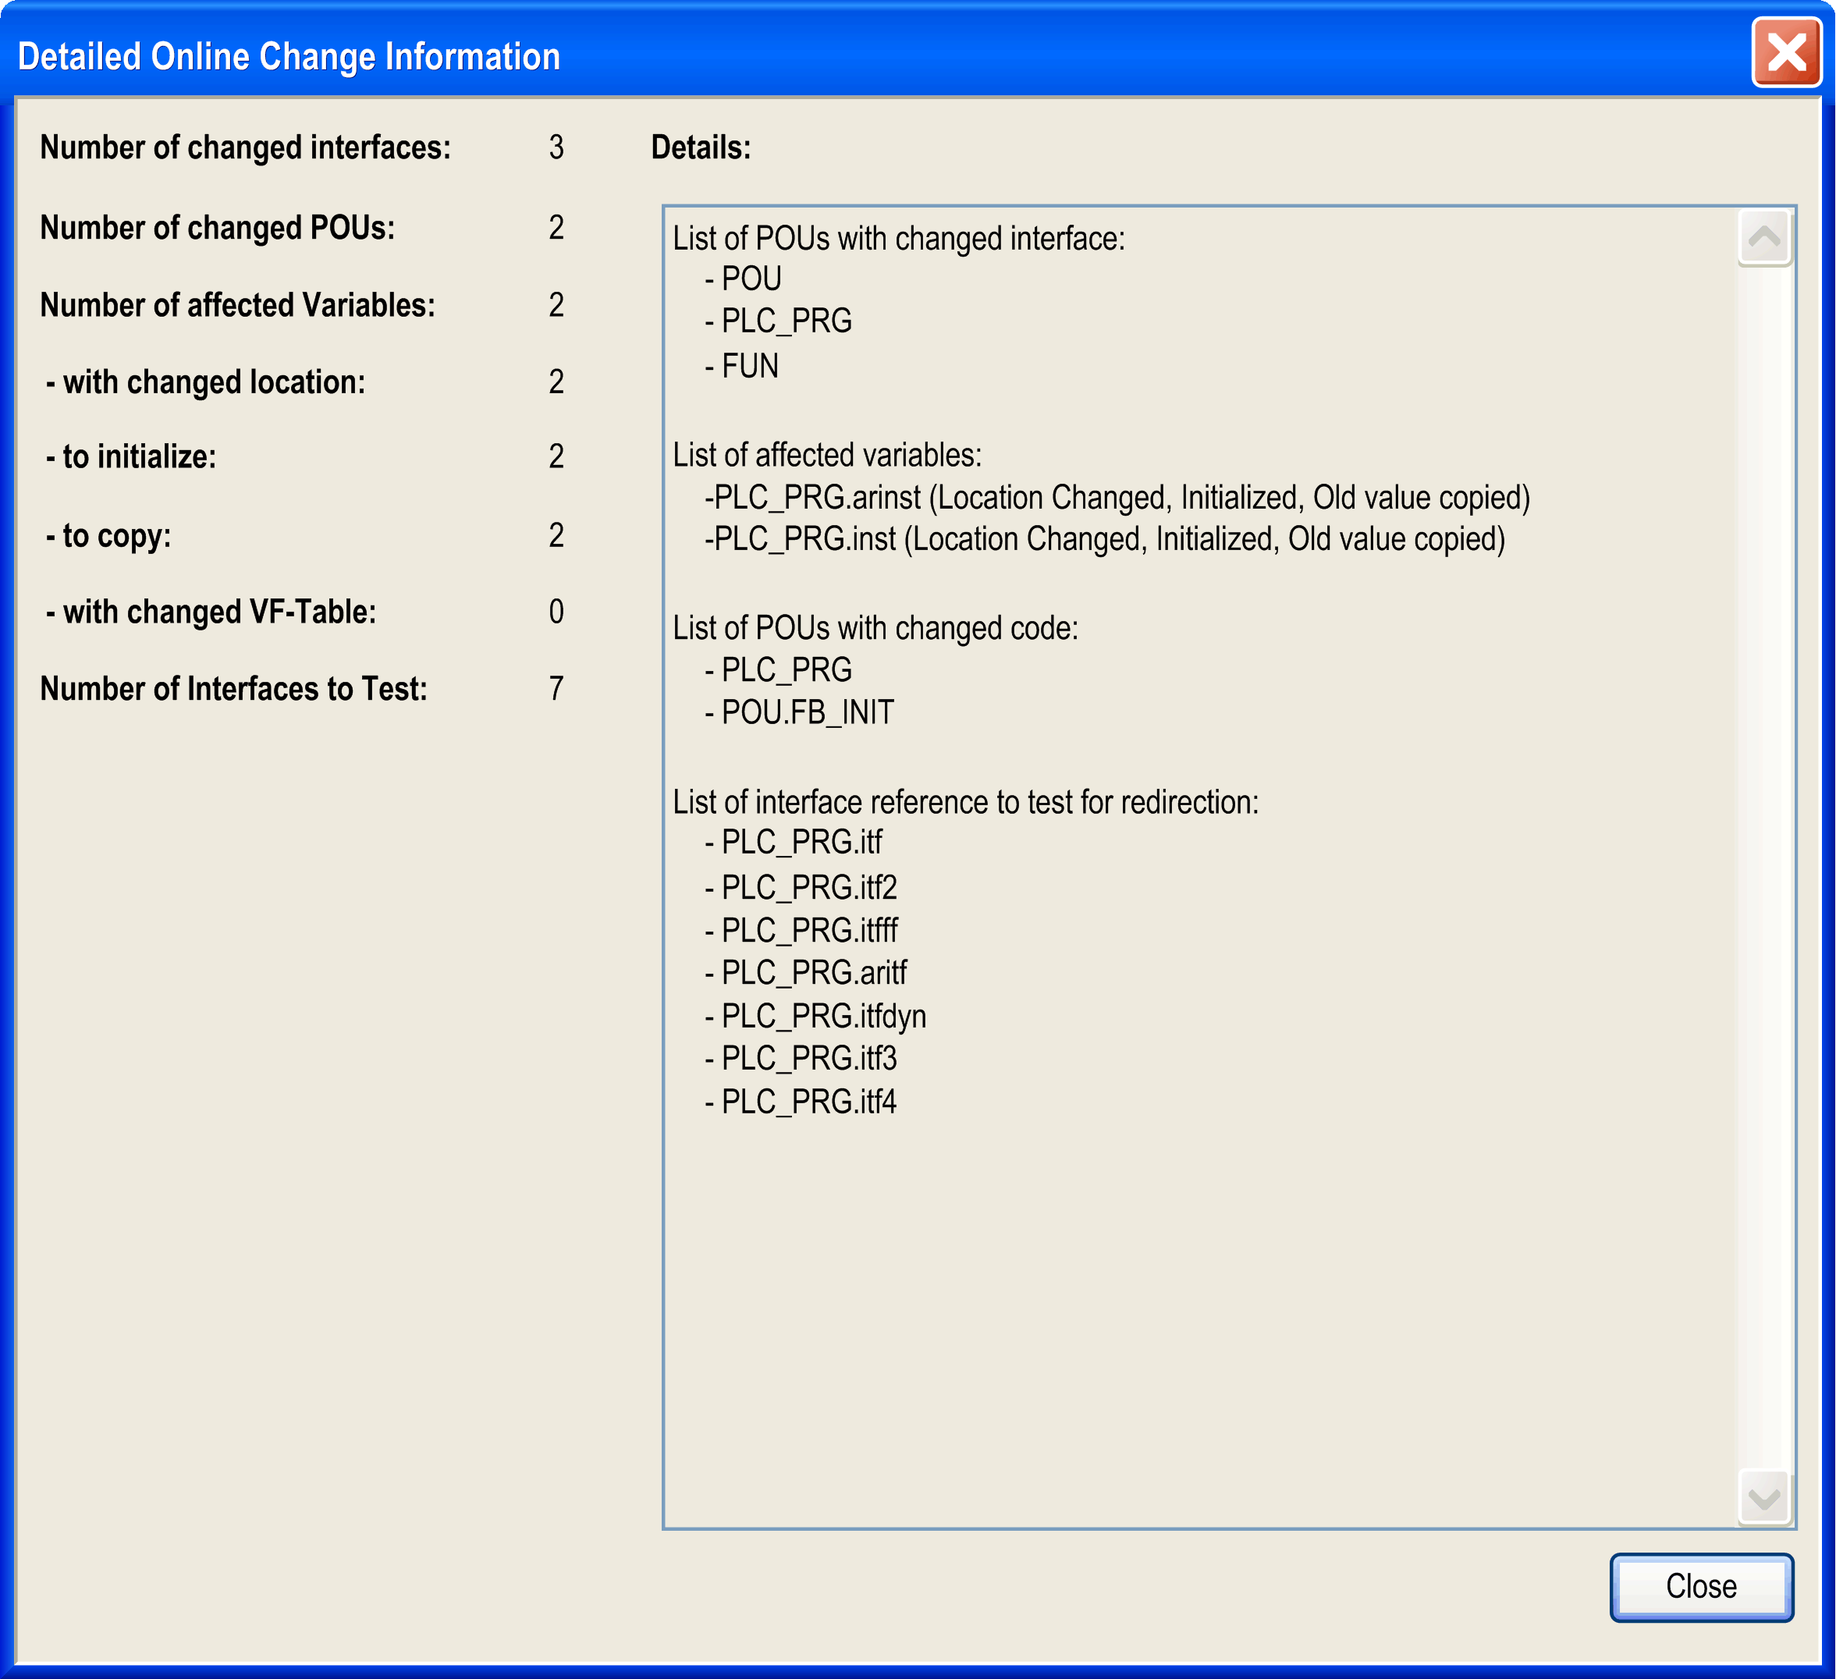Click 'Number of changed interfaces' label
This screenshot has height=1679, width=1836.
click(x=245, y=147)
